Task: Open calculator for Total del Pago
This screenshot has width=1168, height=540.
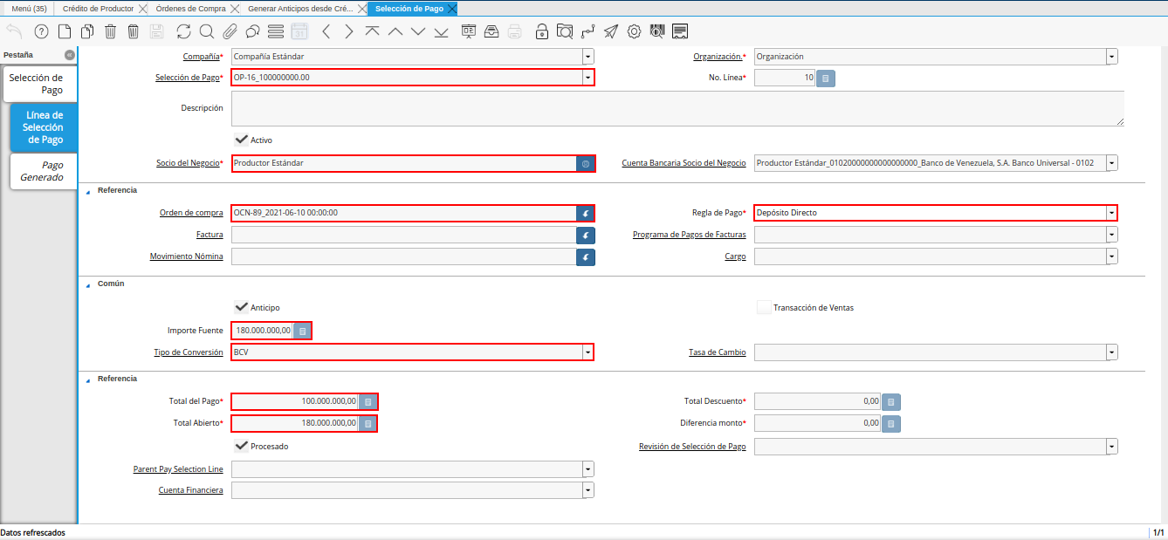Action: point(368,401)
